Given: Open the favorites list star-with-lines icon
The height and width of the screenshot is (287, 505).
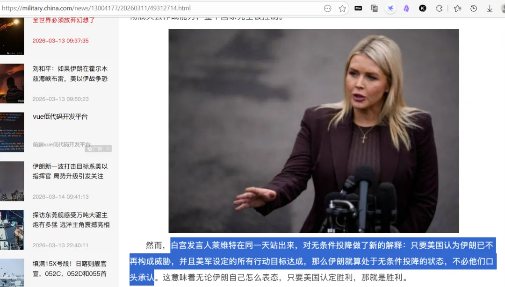Looking at the screenshot, I should pyautogui.click(x=457, y=8).
